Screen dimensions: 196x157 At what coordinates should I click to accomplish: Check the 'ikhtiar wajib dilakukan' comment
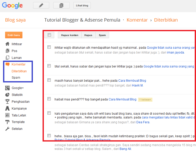click(x=49, y=47)
